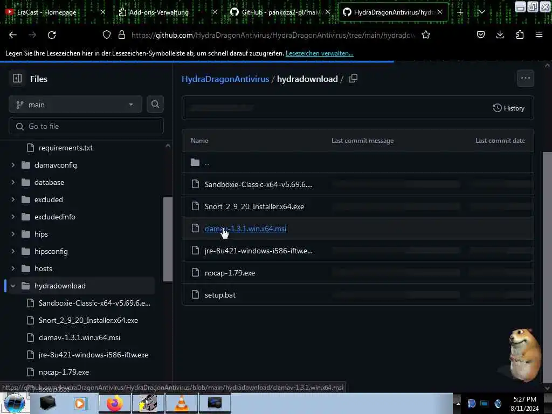Open Sandboxie-Classic-x64 in the file table
Viewport: 552px width, 414px height.
[x=258, y=184]
